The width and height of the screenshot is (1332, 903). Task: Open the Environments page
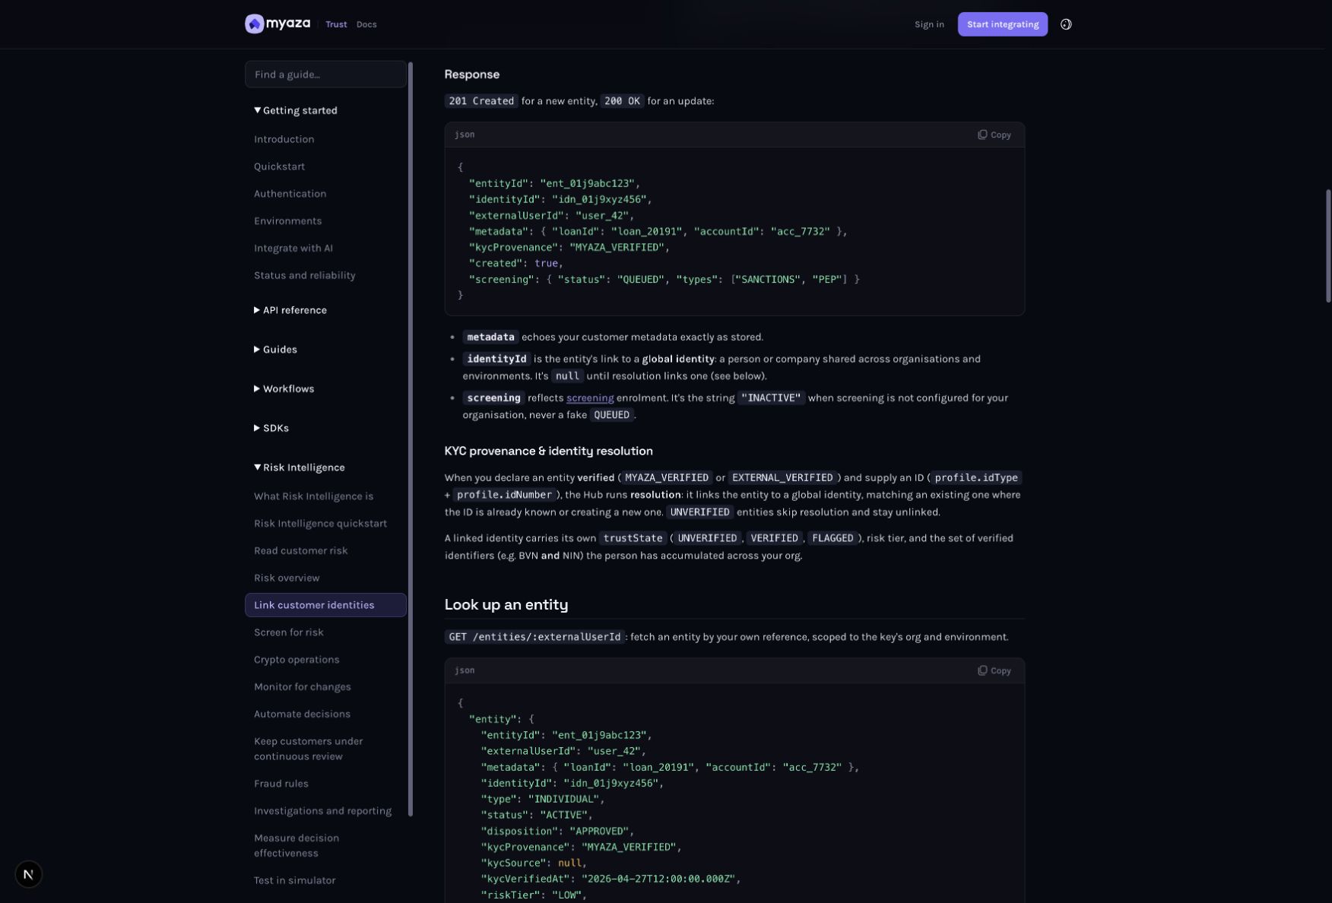coord(288,221)
